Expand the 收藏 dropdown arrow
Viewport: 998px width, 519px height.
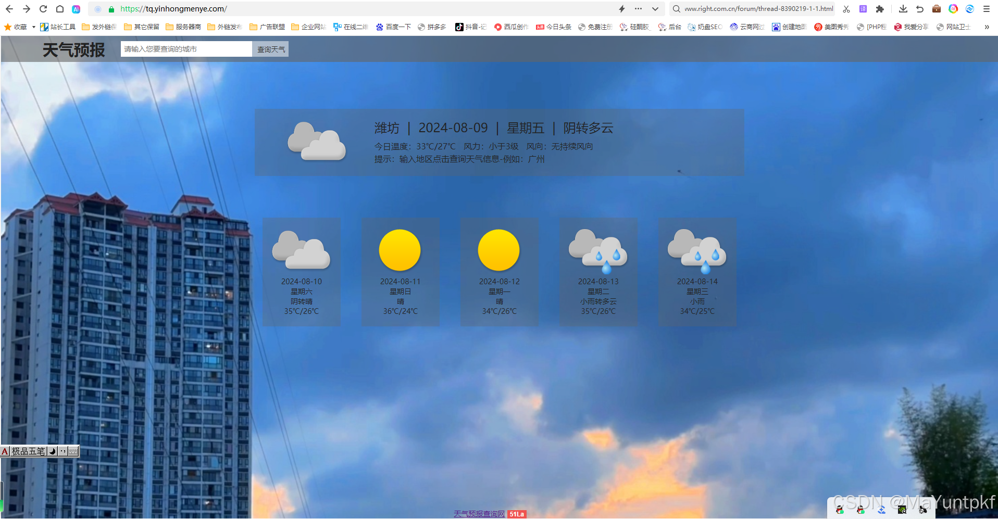coord(33,27)
